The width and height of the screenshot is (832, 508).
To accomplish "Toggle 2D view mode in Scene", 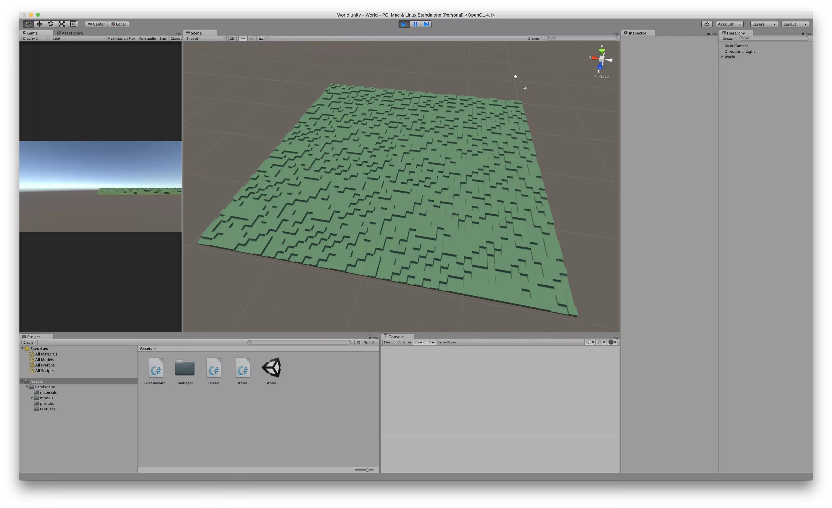I will tap(232, 39).
